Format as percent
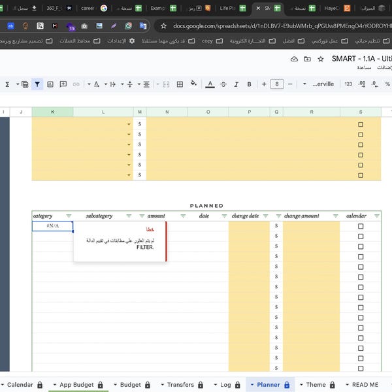Screen dimensions: 392x392 [x=387, y=84]
